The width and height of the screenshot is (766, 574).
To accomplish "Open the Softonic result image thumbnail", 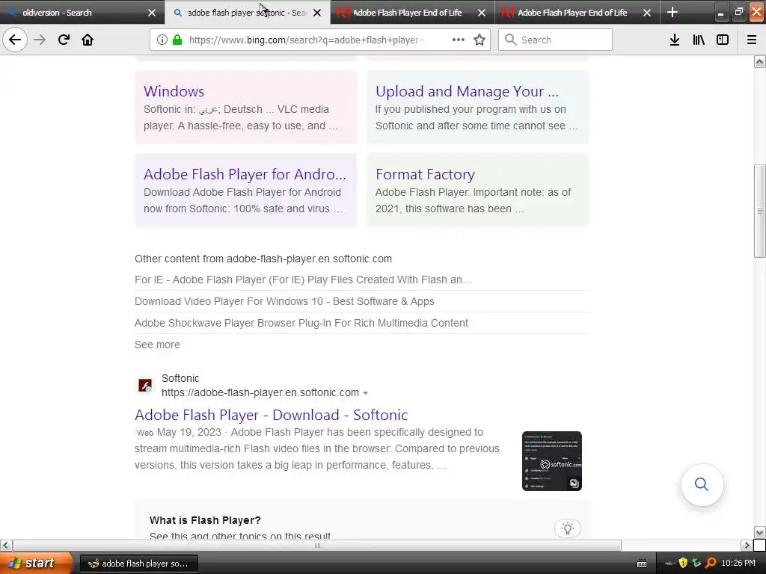I will 551,460.
